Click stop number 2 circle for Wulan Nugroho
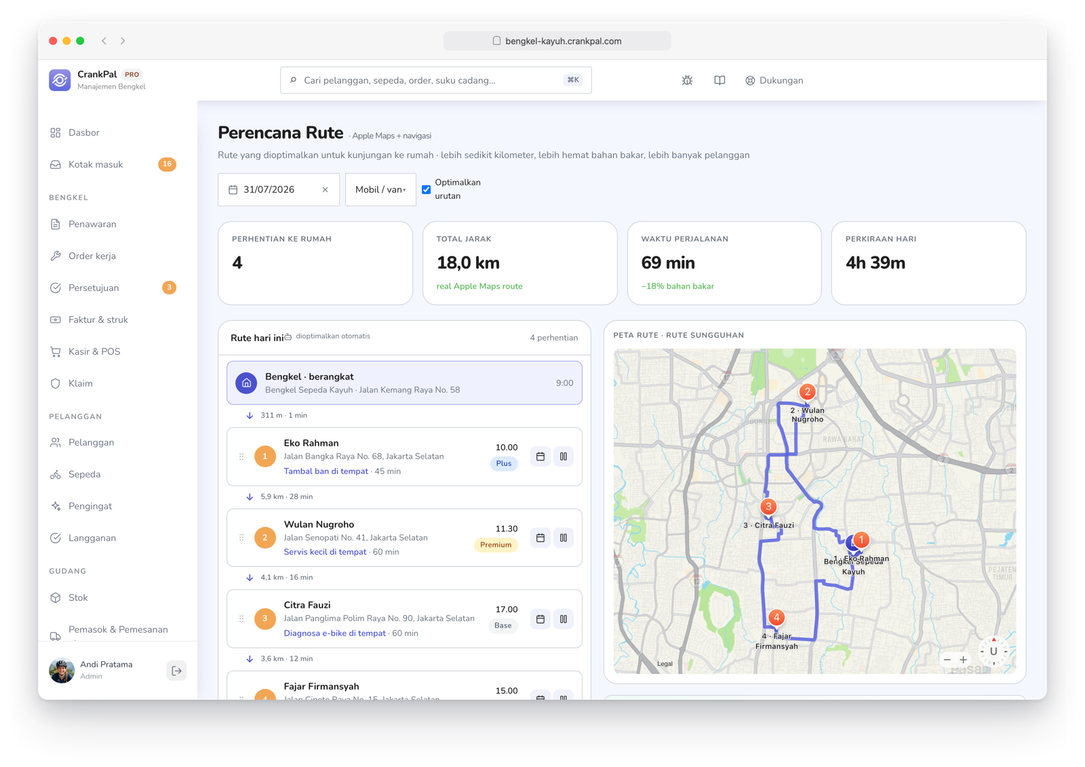The height and width of the screenshot is (767, 1085). (x=265, y=538)
